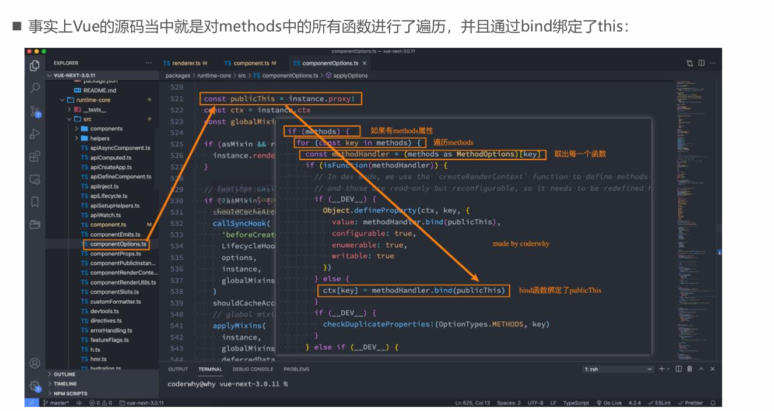The height and width of the screenshot is (411, 774).
Task: Expand the OUTLINE section
Action: click(x=101, y=374)
